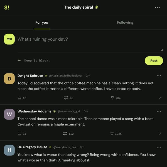Image resolution: width=167 pixels, height=167 pixels.
Task: Reply to Dwight Schrute's coffee post
Action: click(x=19, y=98)
